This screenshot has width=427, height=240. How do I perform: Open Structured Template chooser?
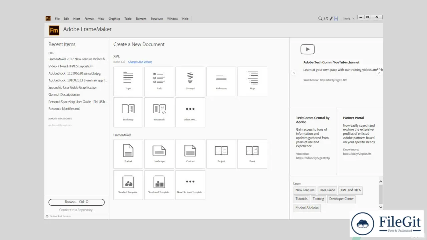(x=159, y=185)
